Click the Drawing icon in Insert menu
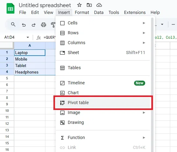Viewport: 177px width, 152px height. (62, 123)
